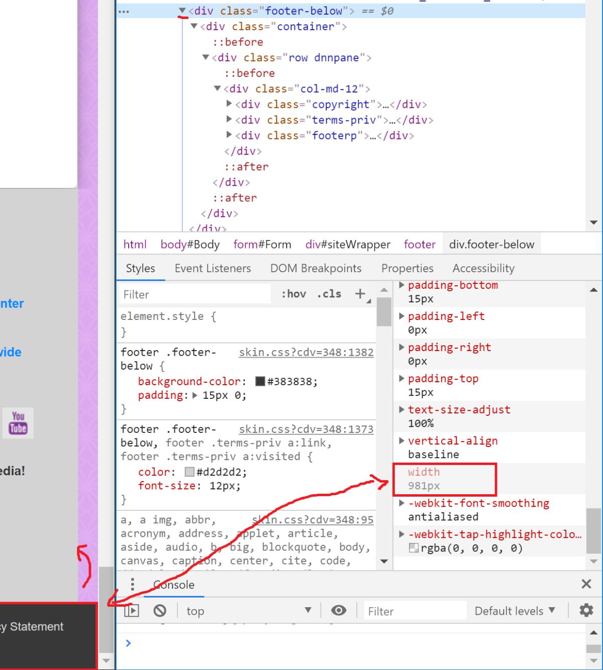Open the console drawer three-dot menu
The height and width of the screenshot is (670, 603).
click(x=132, y=584)
